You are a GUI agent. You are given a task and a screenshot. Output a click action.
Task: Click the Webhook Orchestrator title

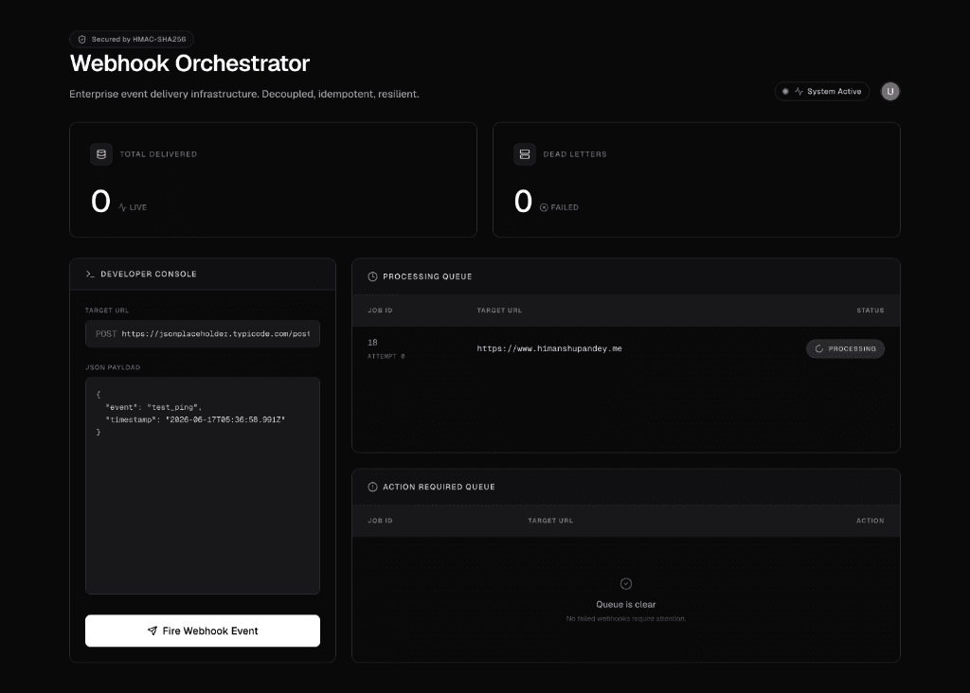coord(189,63)
